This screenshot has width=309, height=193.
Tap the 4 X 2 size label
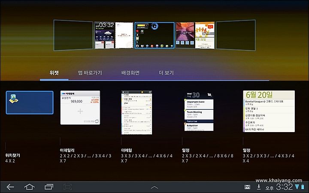(10, 161)
